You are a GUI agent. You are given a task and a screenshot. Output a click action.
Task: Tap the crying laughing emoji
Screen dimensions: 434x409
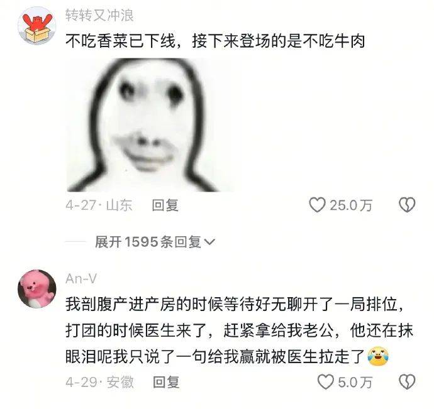(x=378, y=356)
